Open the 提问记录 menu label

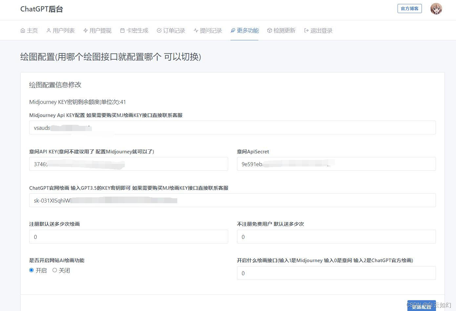point(211,30)
